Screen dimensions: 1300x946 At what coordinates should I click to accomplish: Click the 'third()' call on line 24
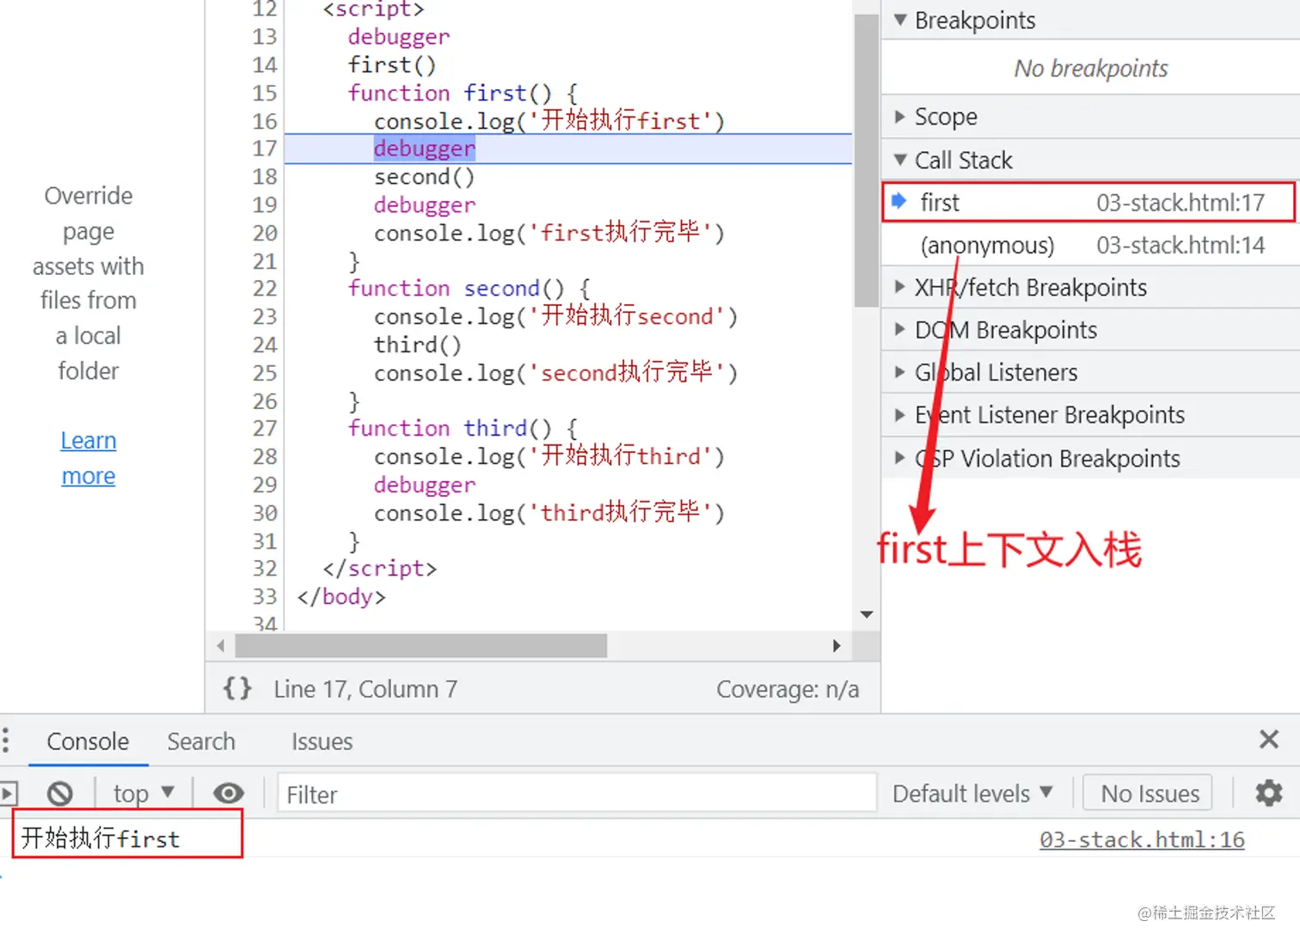tap(418, 345)
